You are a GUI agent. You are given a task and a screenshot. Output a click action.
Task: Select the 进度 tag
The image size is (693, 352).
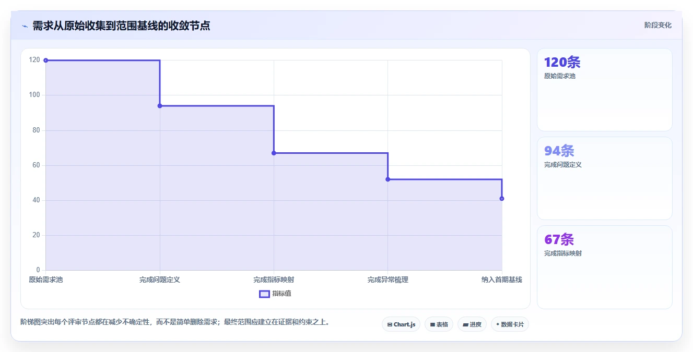[472, 324]
